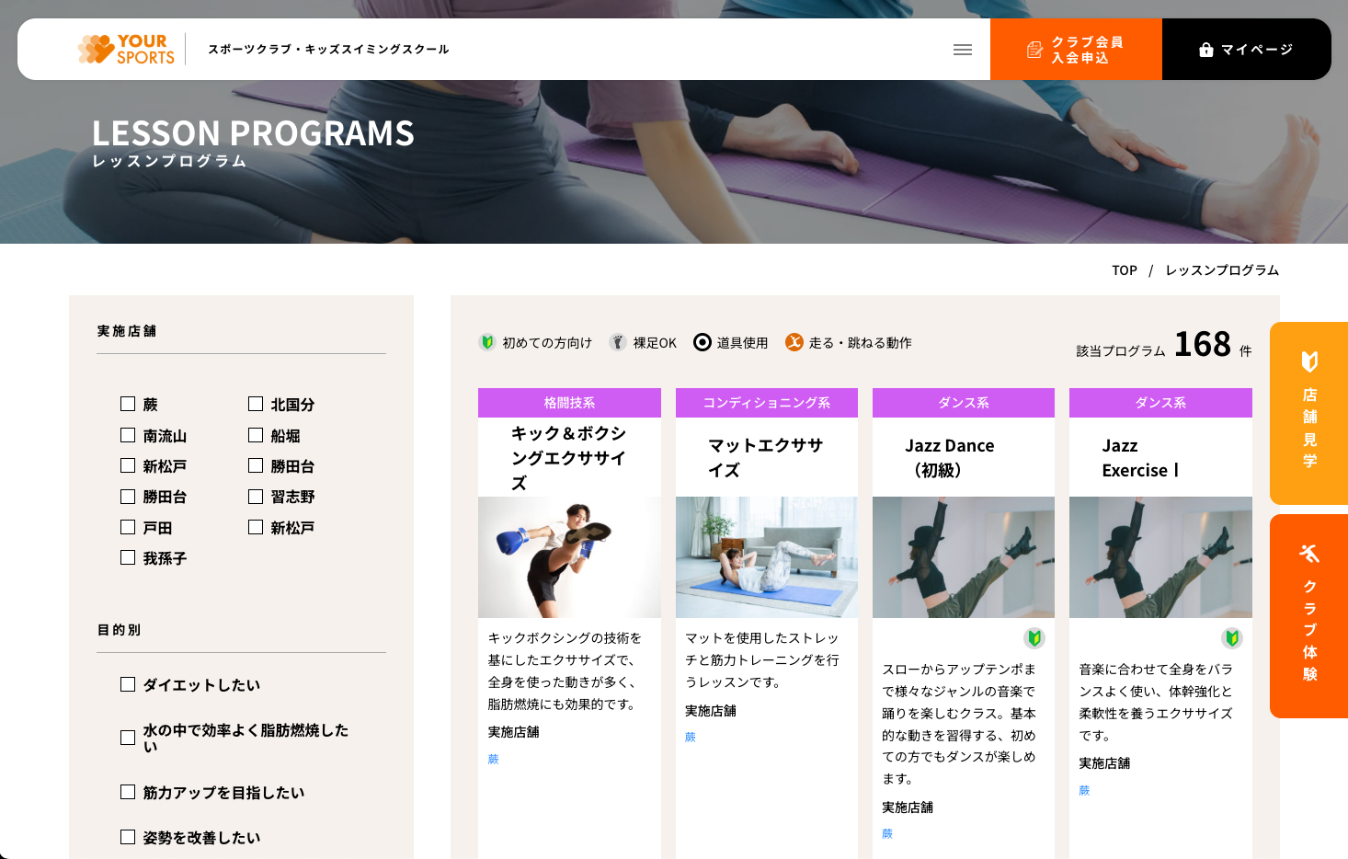Click the 走る・跳ねる動作 icon in the legend
Image resolution: width=1348 pixels, height=859 pixels.
[x=794, y=342]
